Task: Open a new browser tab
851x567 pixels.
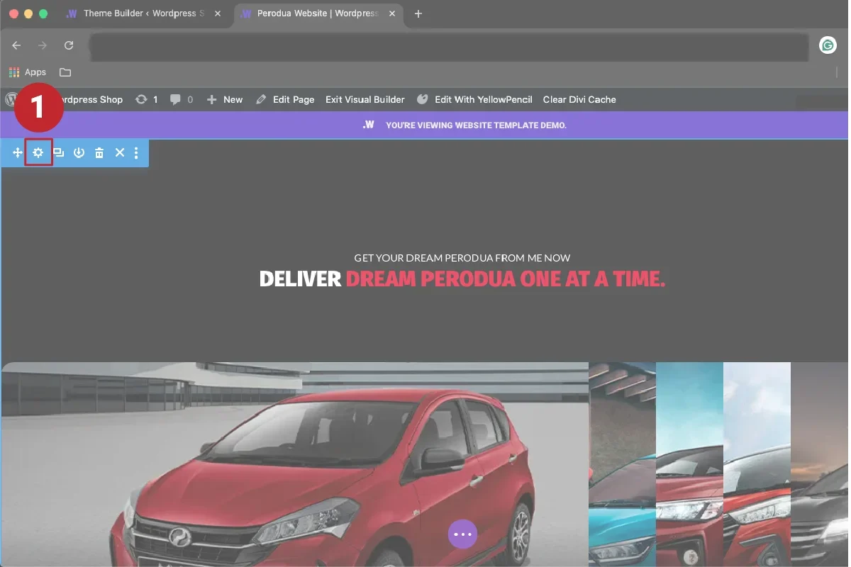Action: point(418,13)
